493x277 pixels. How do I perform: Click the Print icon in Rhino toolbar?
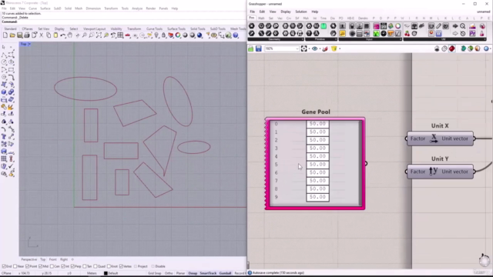[27, 35]
